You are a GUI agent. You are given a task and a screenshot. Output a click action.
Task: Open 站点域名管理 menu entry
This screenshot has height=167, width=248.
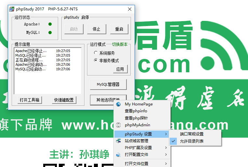coord(142,141)
